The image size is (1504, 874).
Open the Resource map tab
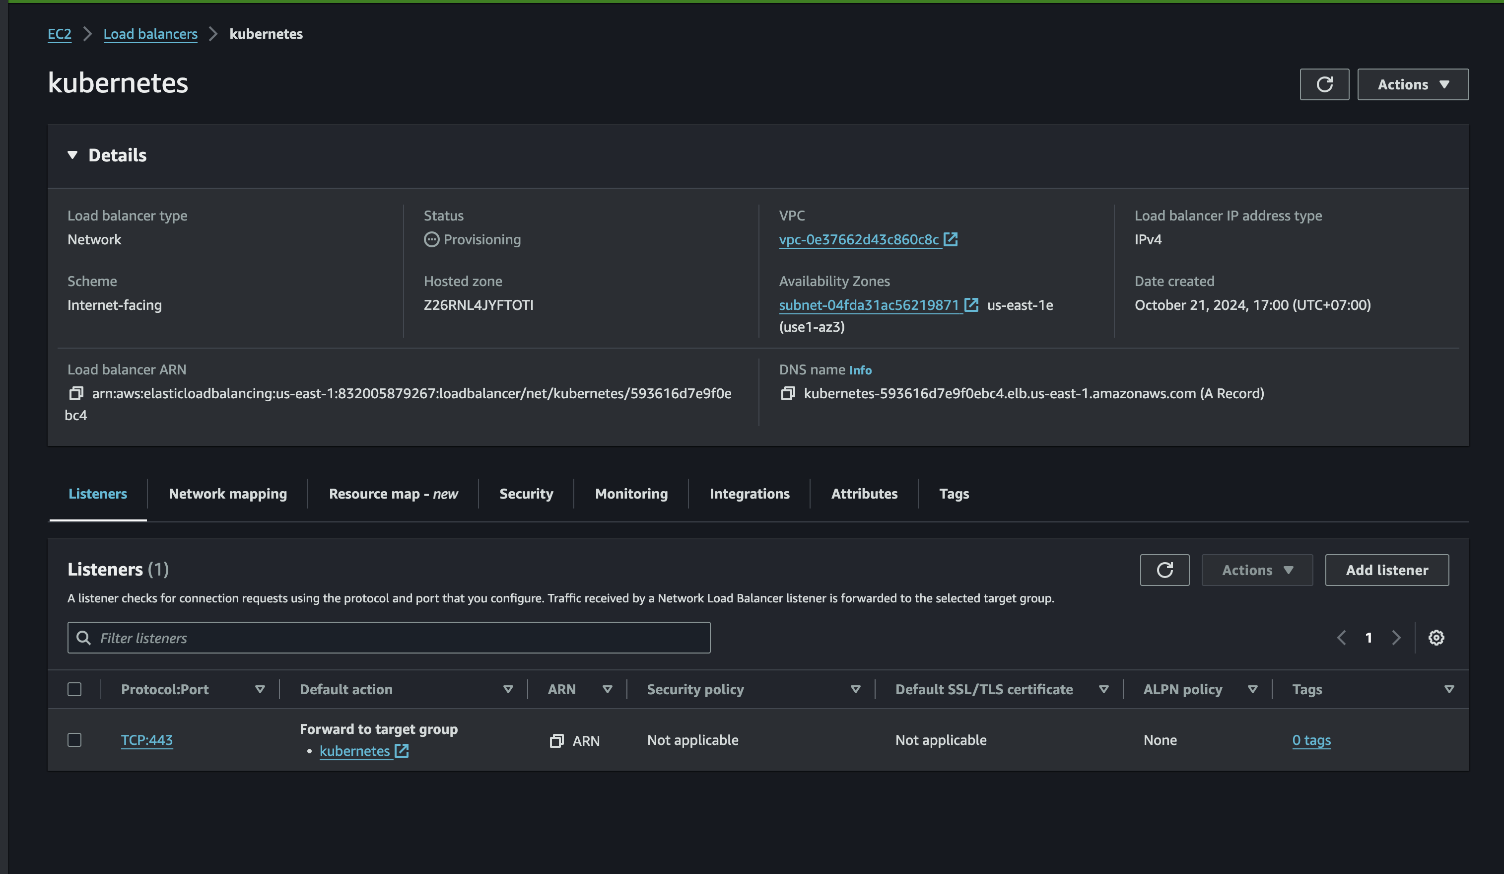click(393, 494)
